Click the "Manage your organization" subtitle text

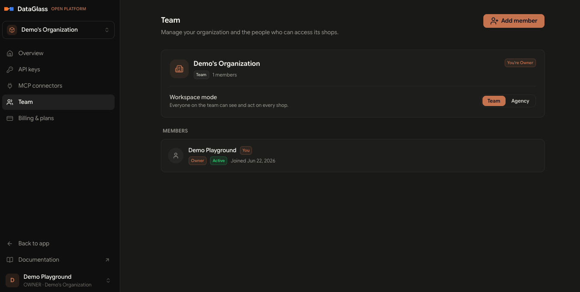pyautogui.click(x=250, y=32)
